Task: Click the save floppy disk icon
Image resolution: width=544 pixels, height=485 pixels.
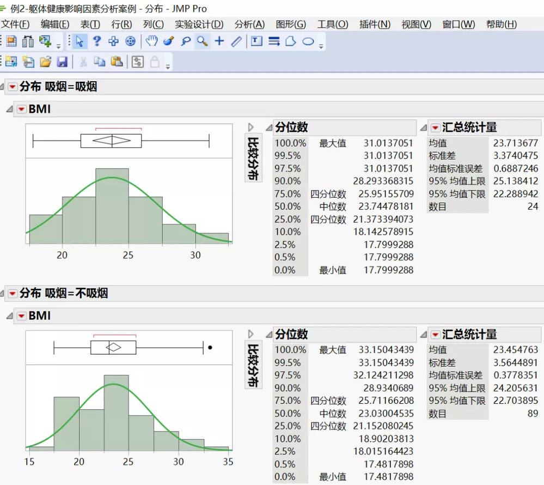Action: pyautogui.click(x=62, y=62)
